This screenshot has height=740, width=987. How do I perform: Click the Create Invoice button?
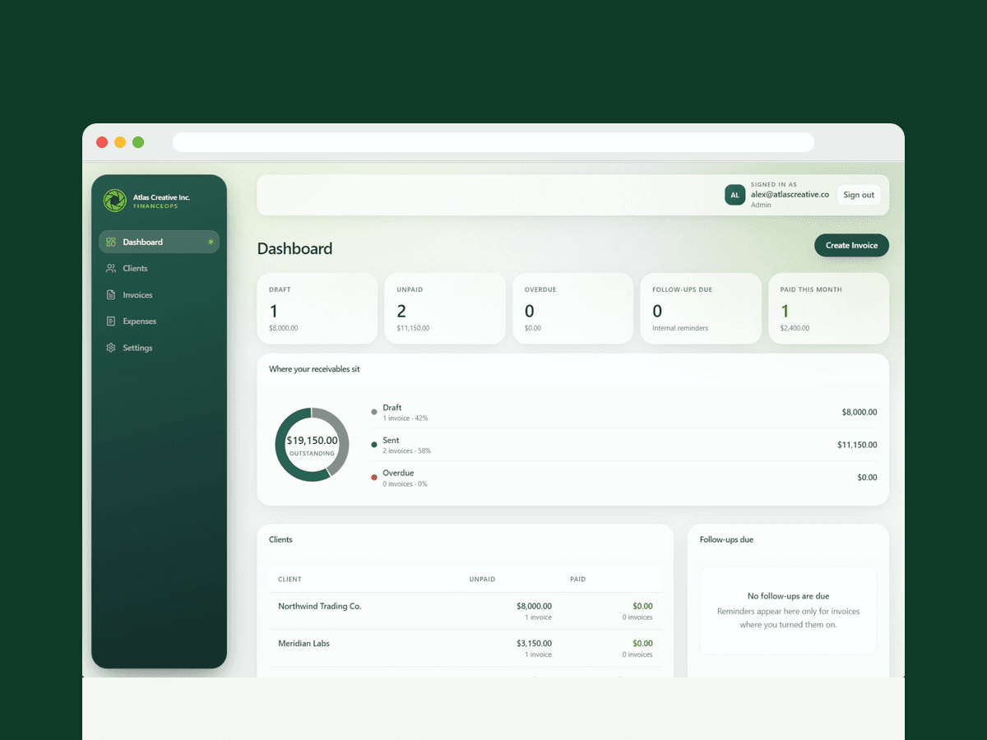[851, 245]
